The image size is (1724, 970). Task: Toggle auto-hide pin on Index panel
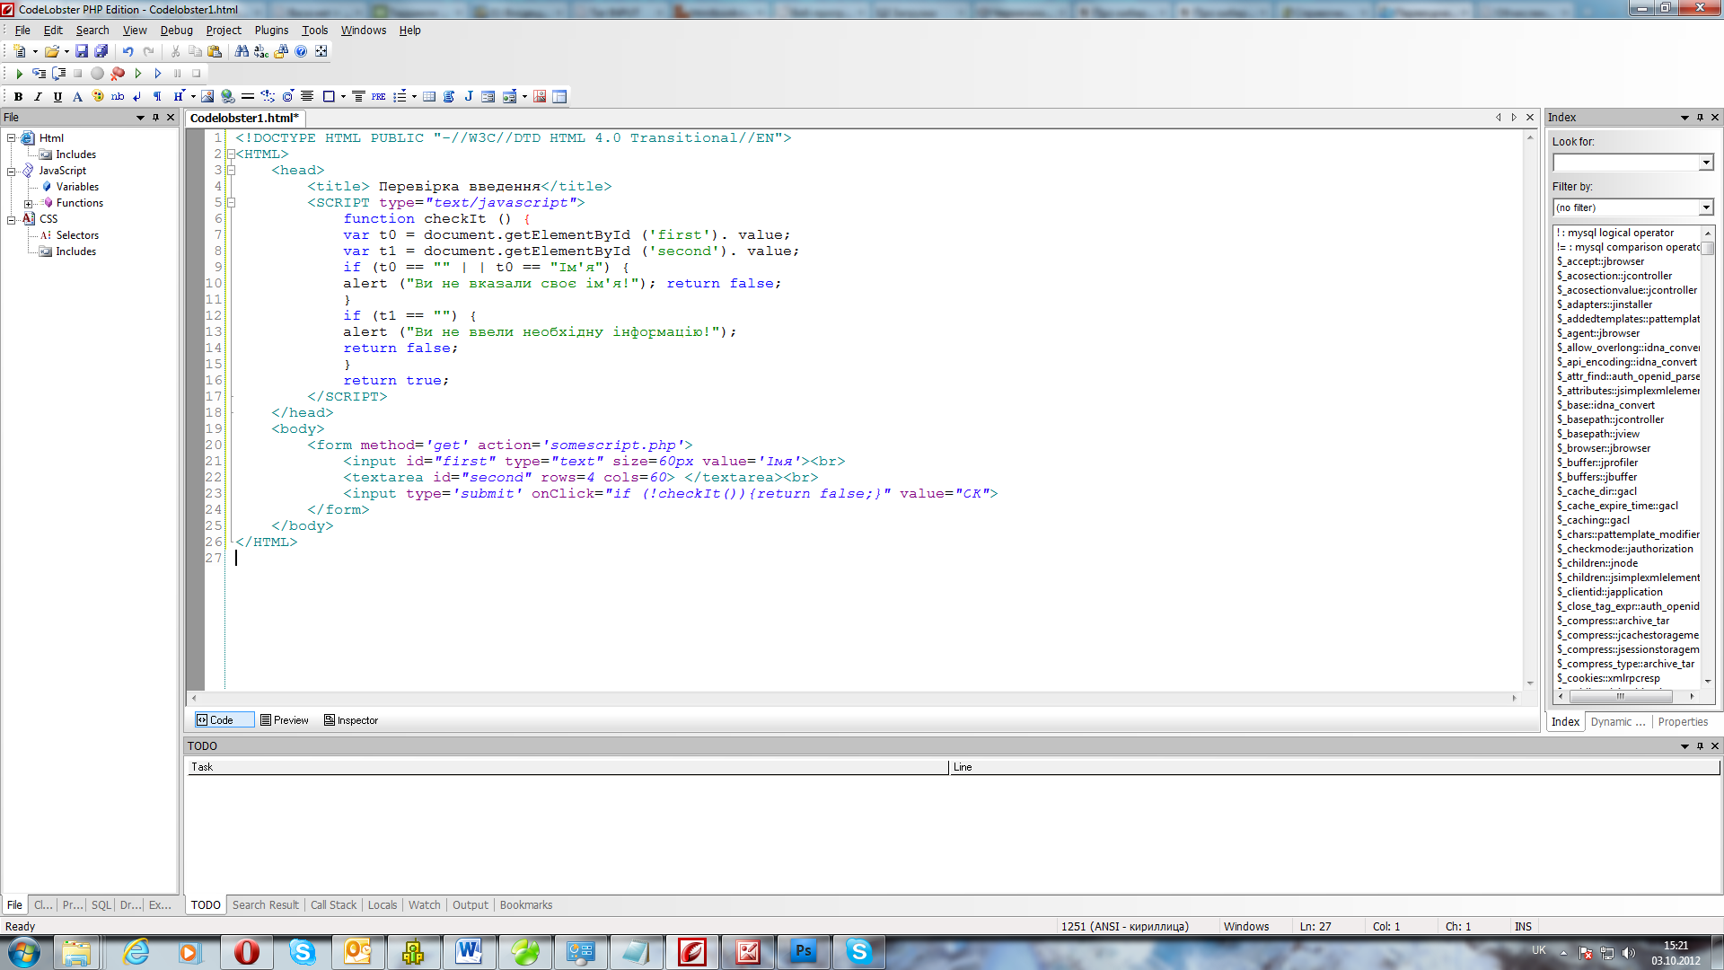click(1700, 117)
